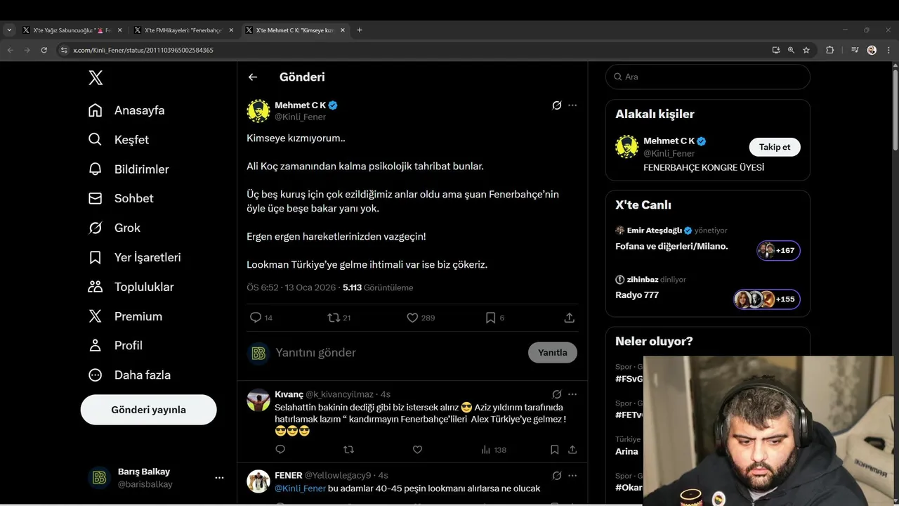Click @Kinli_Fener handle under post author

click(300, 117)
